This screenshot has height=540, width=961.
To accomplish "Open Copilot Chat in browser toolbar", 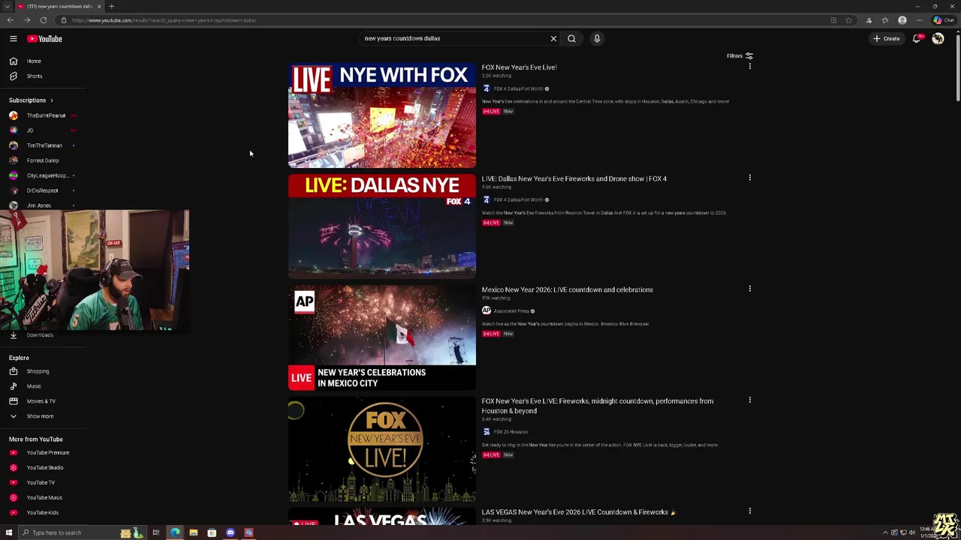I will pyautogui.click(x=943, y=20).
